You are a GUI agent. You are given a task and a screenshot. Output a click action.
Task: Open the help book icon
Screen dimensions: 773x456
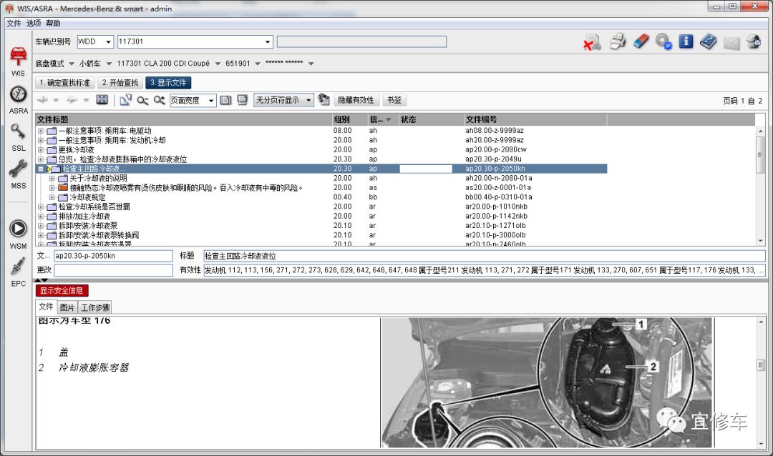[709, 41]
